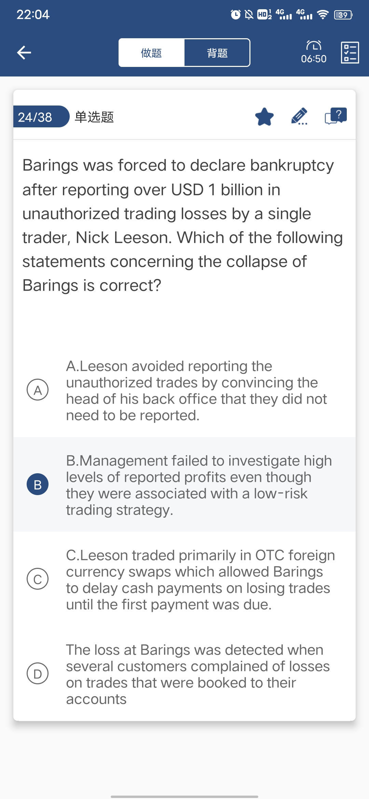Select answer option B radio button
Viewport: 369px width, 799px height.
coord(38,485)
